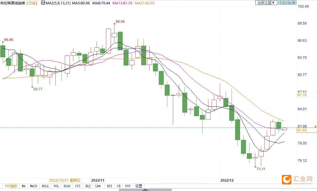Open the 全部主题 theme dropdown
The width and height of the screenshot is (317, 191).
(266, 3)
